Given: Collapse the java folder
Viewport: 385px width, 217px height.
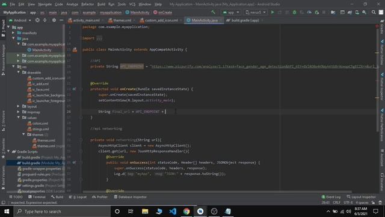Looking at the screenshot, I should [13, 39].
